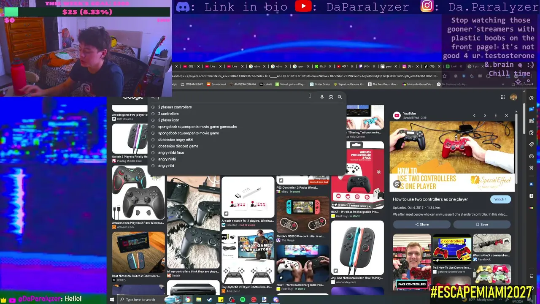Viewport: 540px width, 304px height.
Task: Click the browser address bar URL
Action: click(305, 76)
